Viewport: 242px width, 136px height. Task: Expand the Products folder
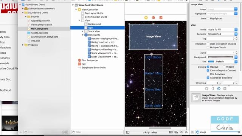pos(23,45)
